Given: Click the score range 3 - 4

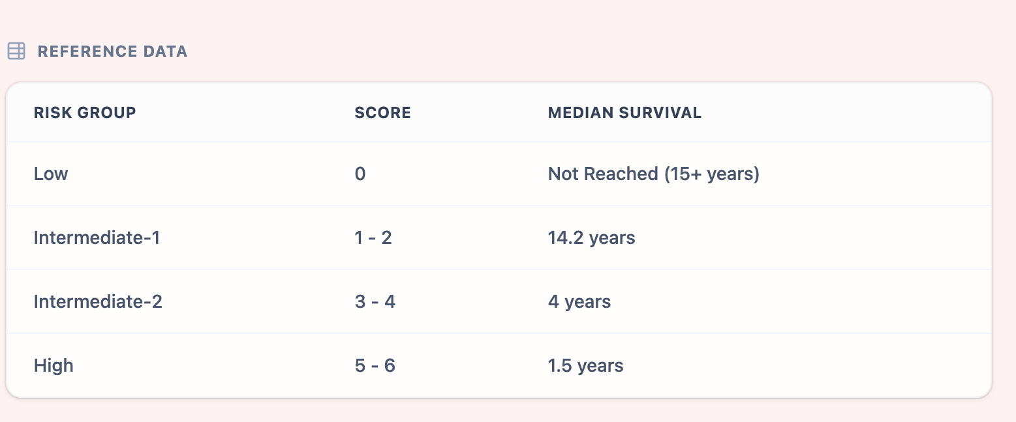Looking at the screenshot, I should 375,301.
